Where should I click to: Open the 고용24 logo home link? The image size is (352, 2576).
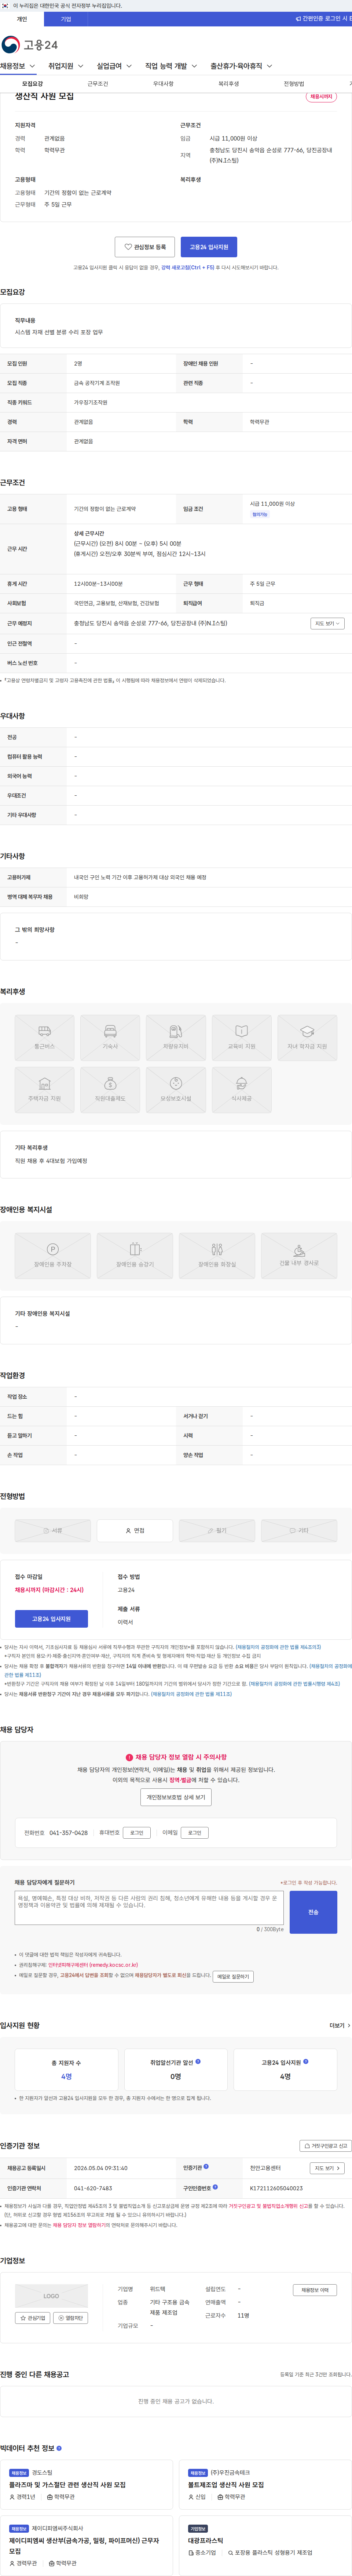30,45
